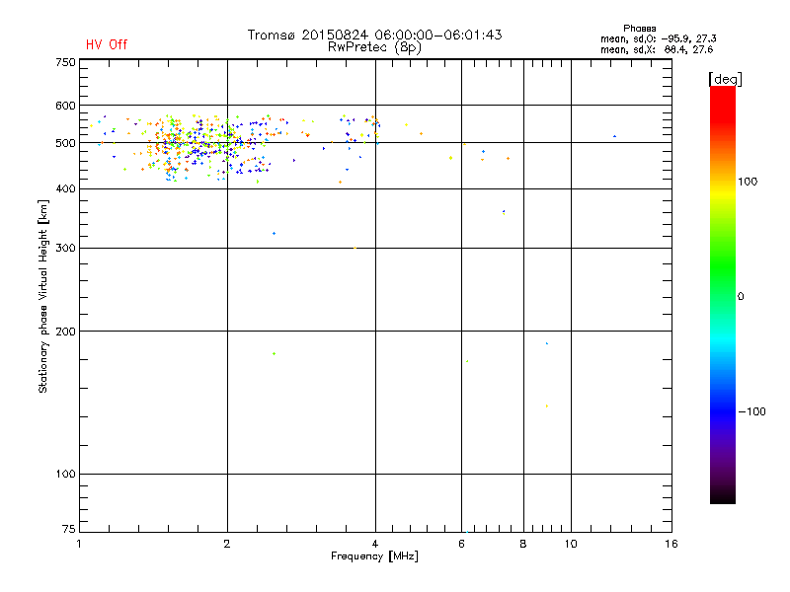Click the x-axis tick label '4'

[x=375, y=544]
